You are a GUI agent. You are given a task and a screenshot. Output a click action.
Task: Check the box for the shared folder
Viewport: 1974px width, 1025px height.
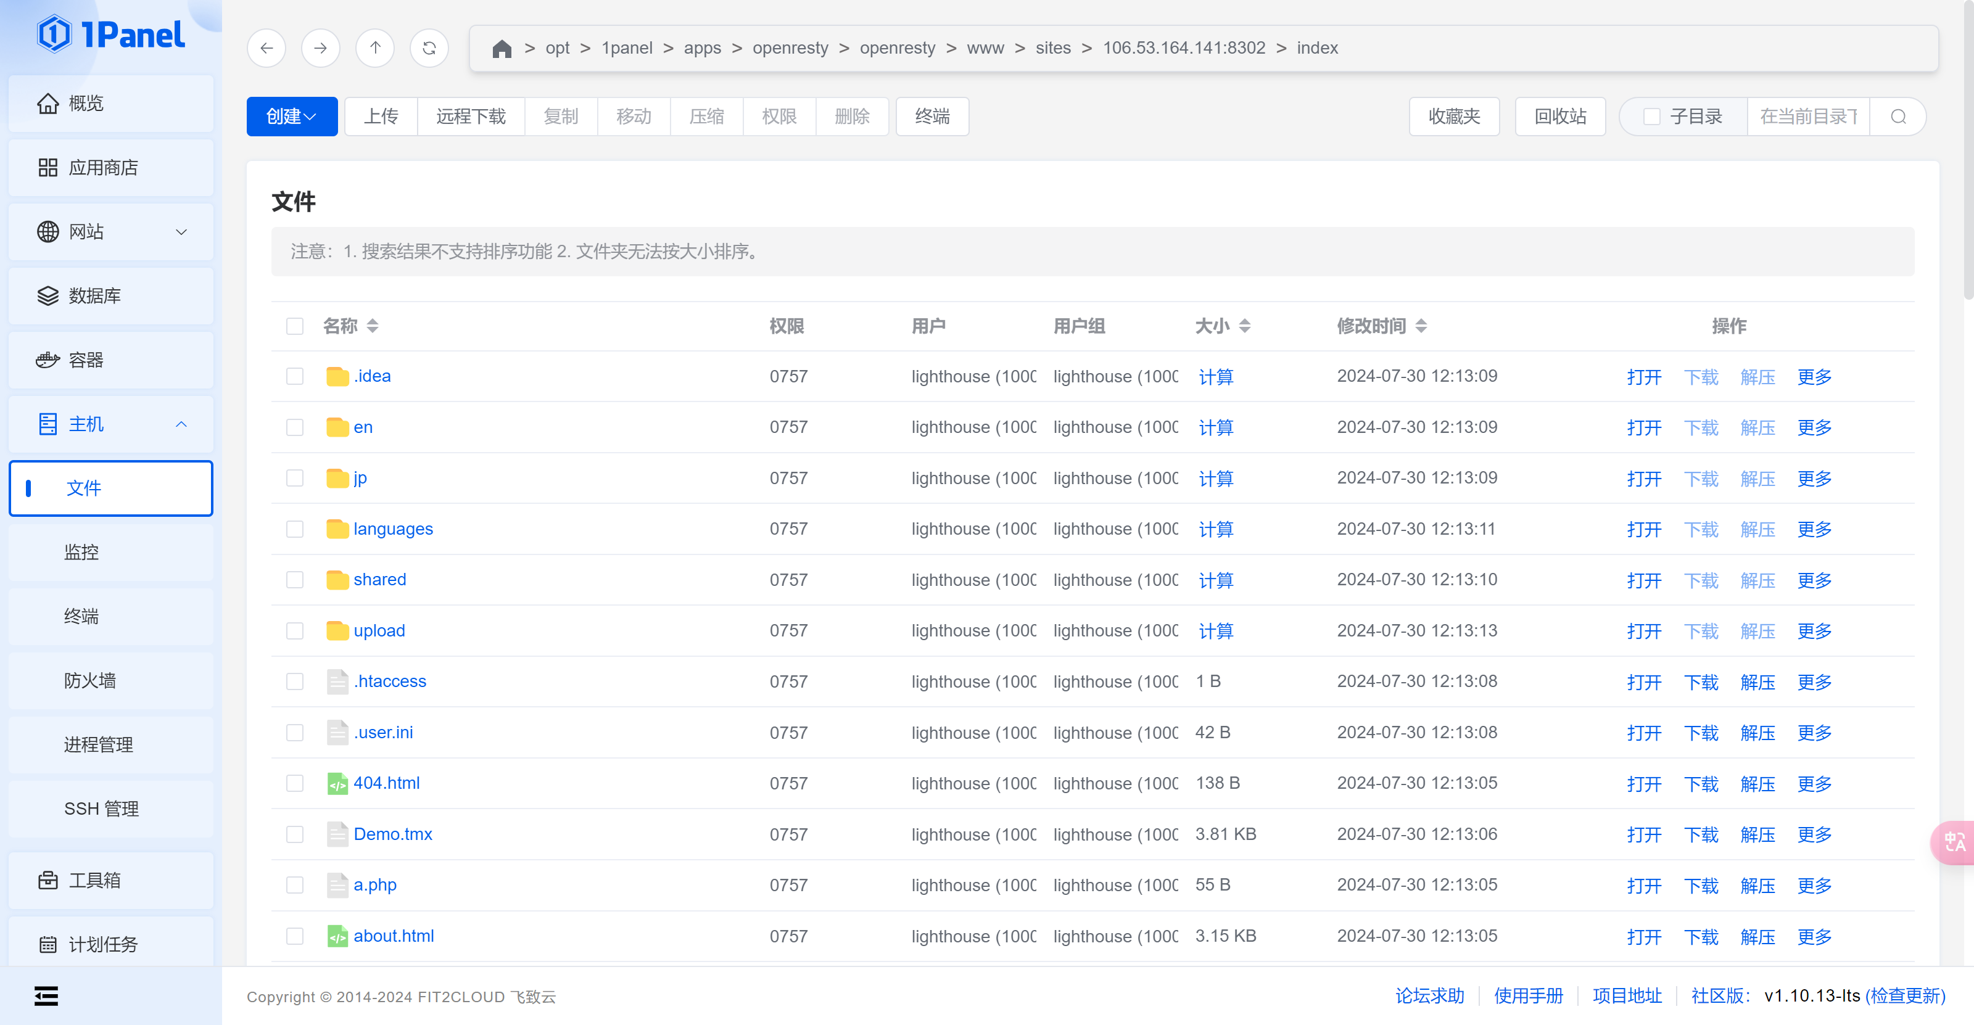(294, 580)
